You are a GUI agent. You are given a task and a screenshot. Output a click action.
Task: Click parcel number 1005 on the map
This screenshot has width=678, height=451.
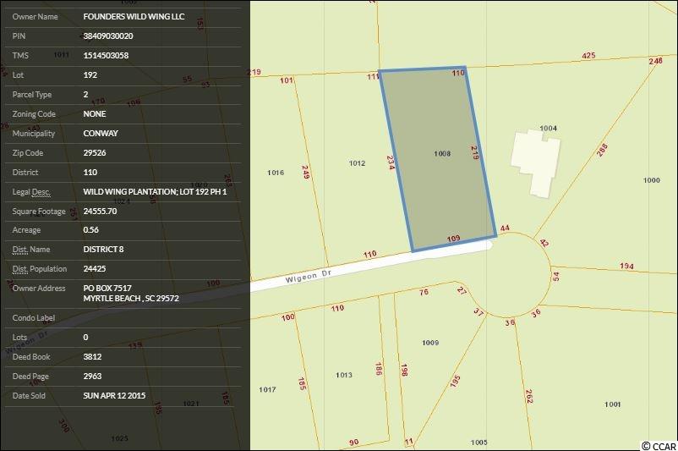click(478, 443)
